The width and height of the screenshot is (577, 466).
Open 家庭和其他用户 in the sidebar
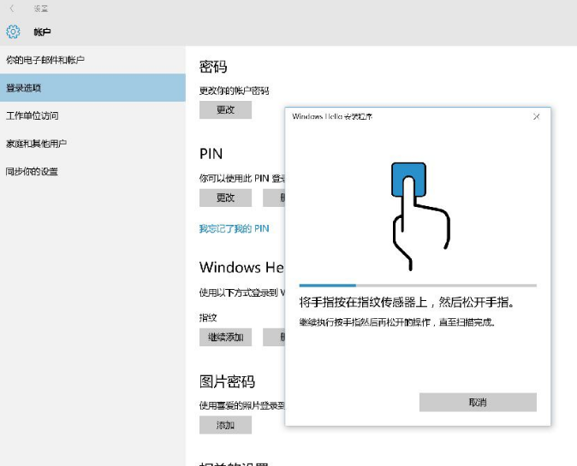tap(37, 144)
